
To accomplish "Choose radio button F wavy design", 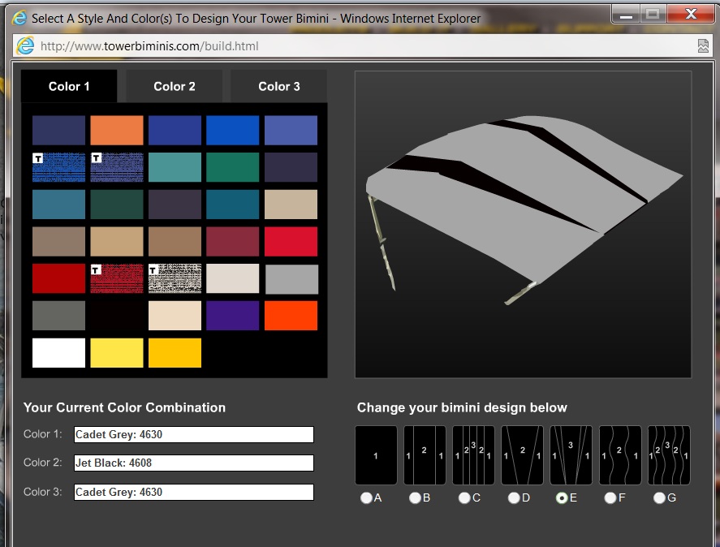I will coord(610,498).
